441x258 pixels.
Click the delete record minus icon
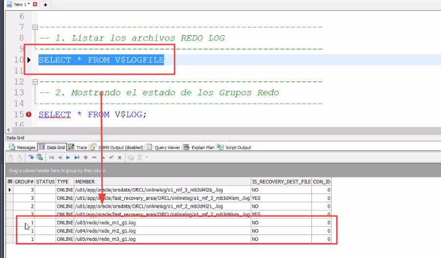tap(94, 157)
